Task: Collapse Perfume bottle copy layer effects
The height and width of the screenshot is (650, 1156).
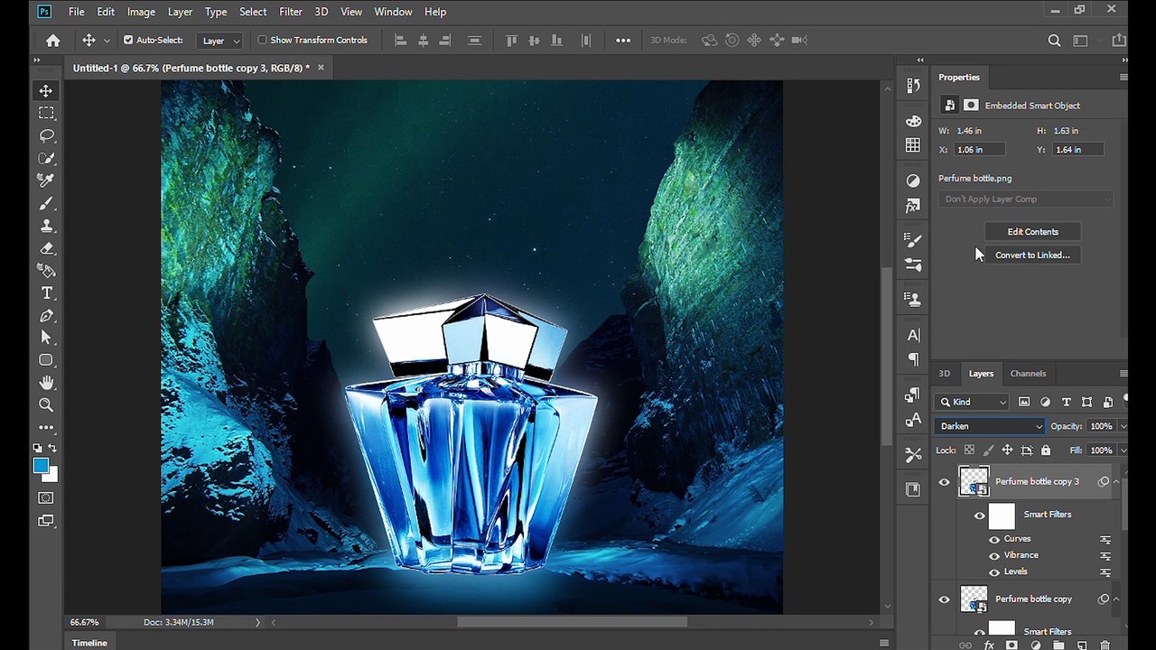Action: coord(1115,599)
